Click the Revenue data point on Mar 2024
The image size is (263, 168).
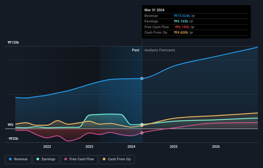pos(142,78)
